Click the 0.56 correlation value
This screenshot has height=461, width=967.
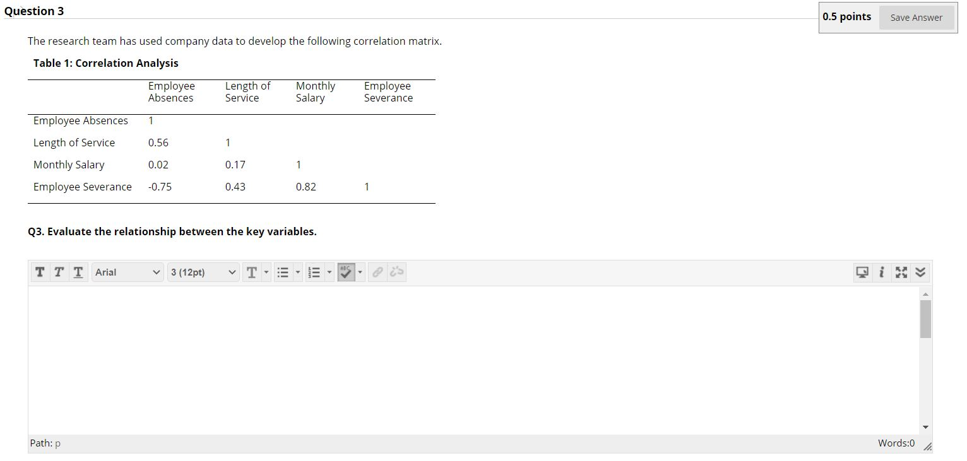pyautogui.click(x=158, y=143)
